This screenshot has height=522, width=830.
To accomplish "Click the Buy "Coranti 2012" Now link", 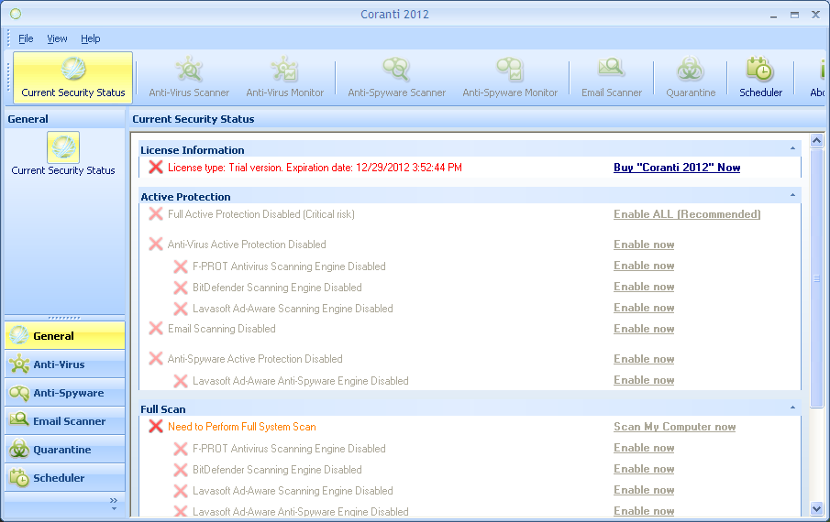I will coord(677,168).
